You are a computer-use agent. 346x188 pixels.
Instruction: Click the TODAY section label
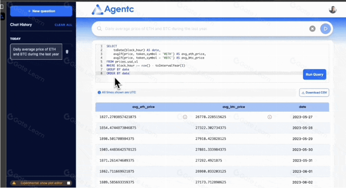point(15,39)
